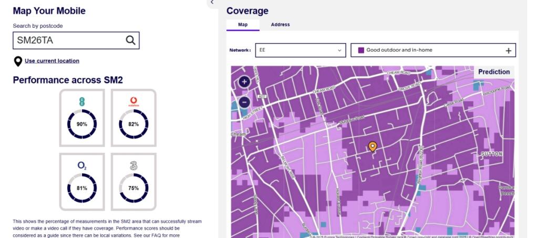
Task: Click the Vodafone 82% value
Action: pos(133,124)
